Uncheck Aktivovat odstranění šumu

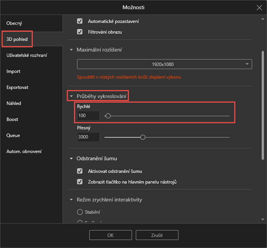pyautogui.click(x=80, y=171)
